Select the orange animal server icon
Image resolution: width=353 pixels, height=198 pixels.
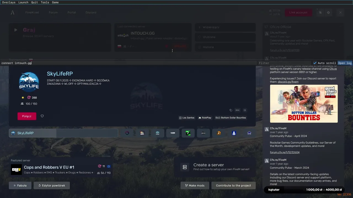[x=219, y=133]
